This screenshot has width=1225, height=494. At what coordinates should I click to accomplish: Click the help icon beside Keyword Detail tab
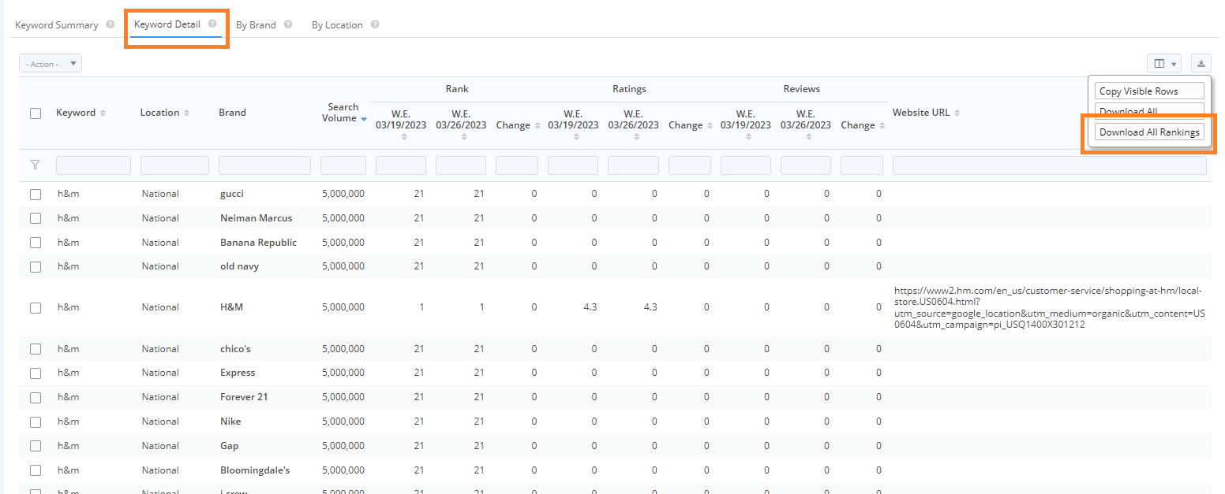coord(212,24)
